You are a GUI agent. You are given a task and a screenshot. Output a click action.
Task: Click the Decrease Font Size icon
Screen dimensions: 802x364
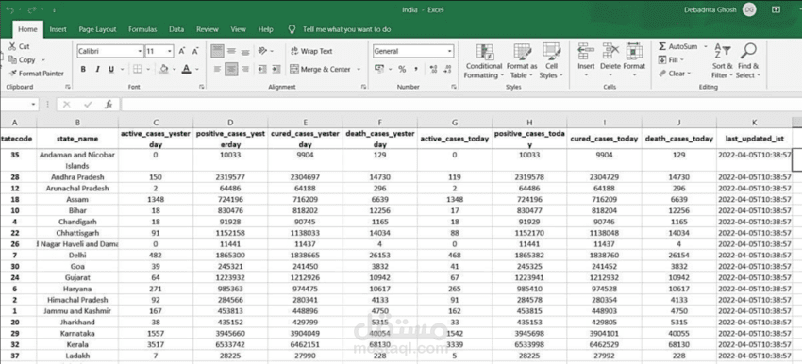pos(195,51)
